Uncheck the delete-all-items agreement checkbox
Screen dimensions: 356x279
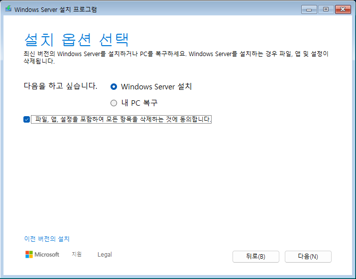tap(26, 119)
